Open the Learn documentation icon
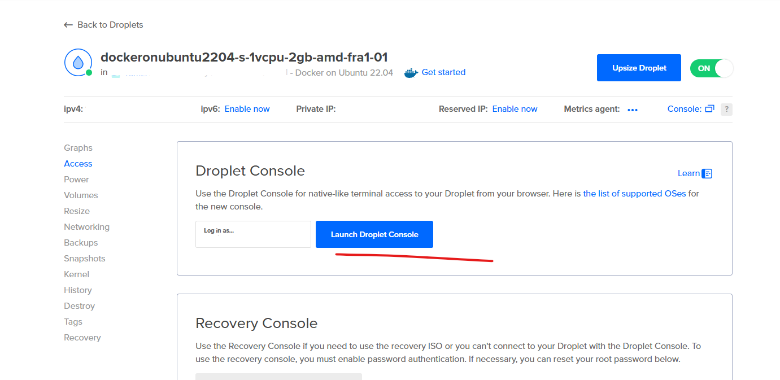Screen dimensions: 780x380 point(707,173)
